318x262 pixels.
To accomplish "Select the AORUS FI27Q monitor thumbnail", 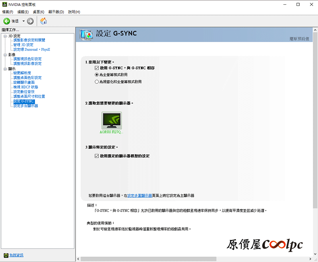I will click(112, 120).
